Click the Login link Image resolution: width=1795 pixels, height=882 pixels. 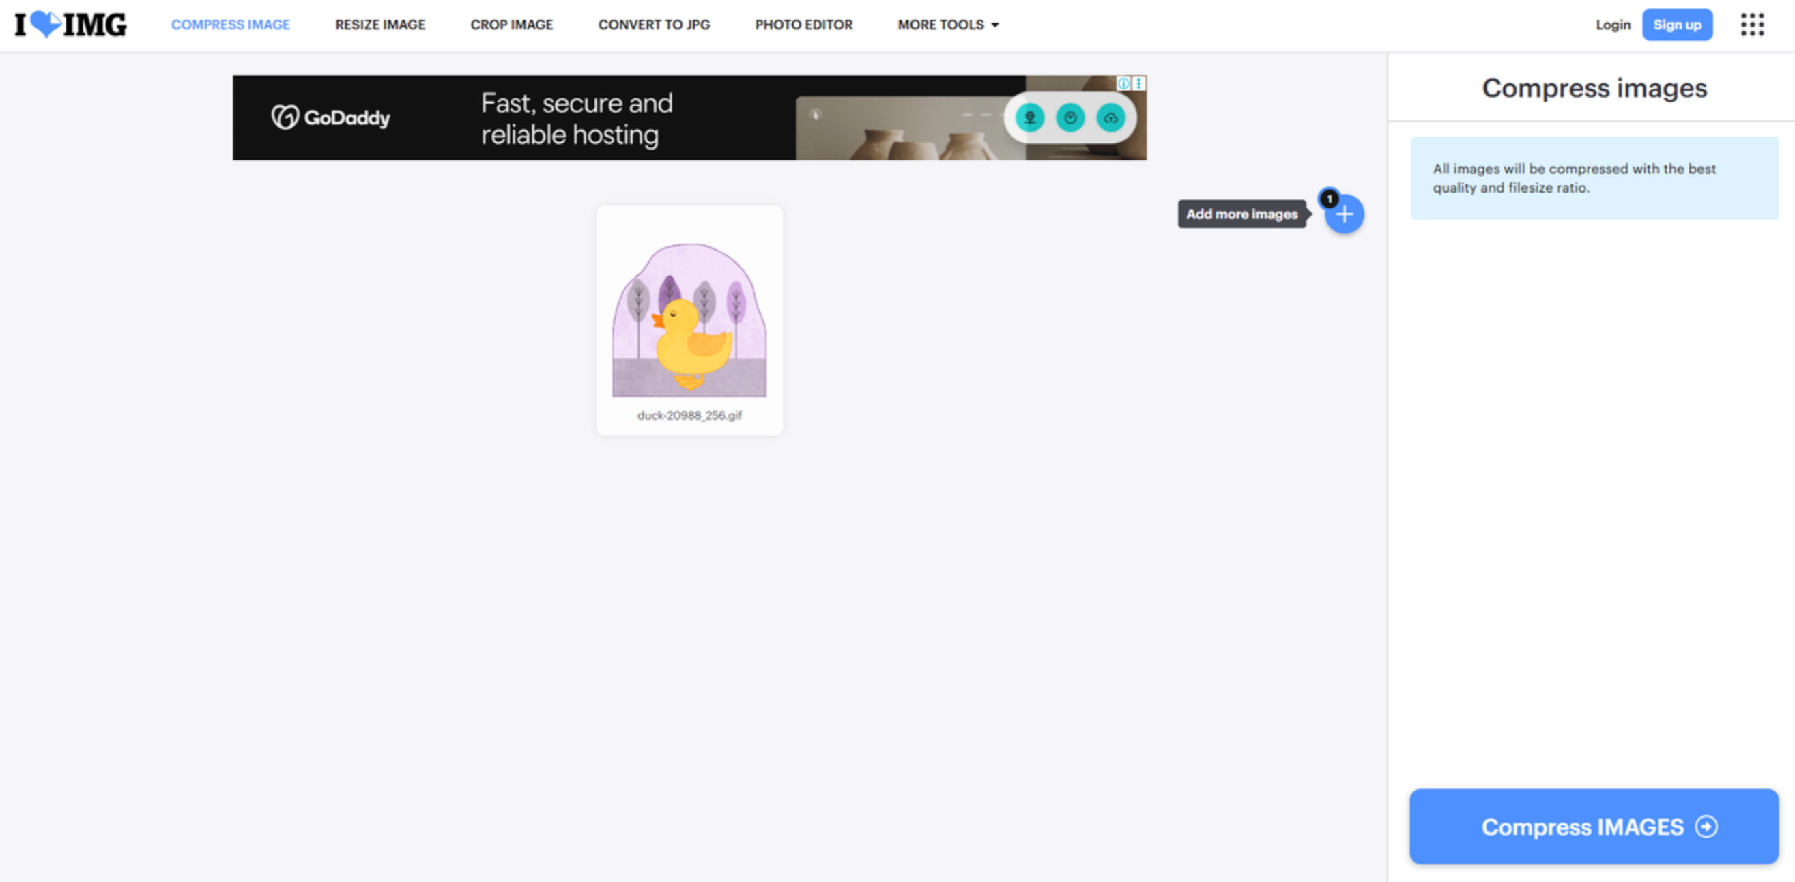(x=1614, y=25)
